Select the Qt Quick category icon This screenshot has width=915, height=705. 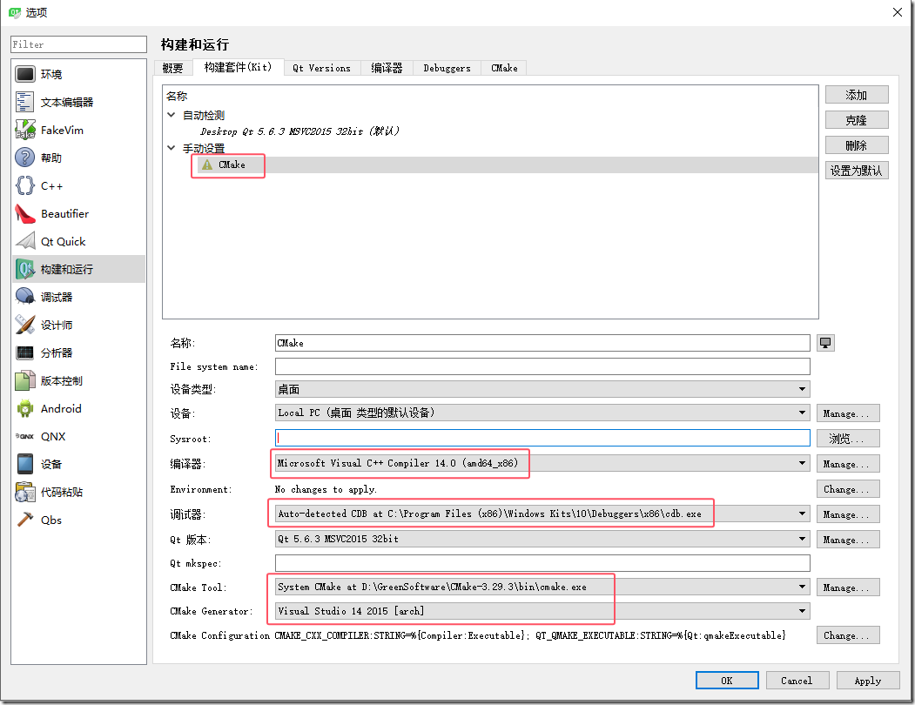click(x=24, y=241)
